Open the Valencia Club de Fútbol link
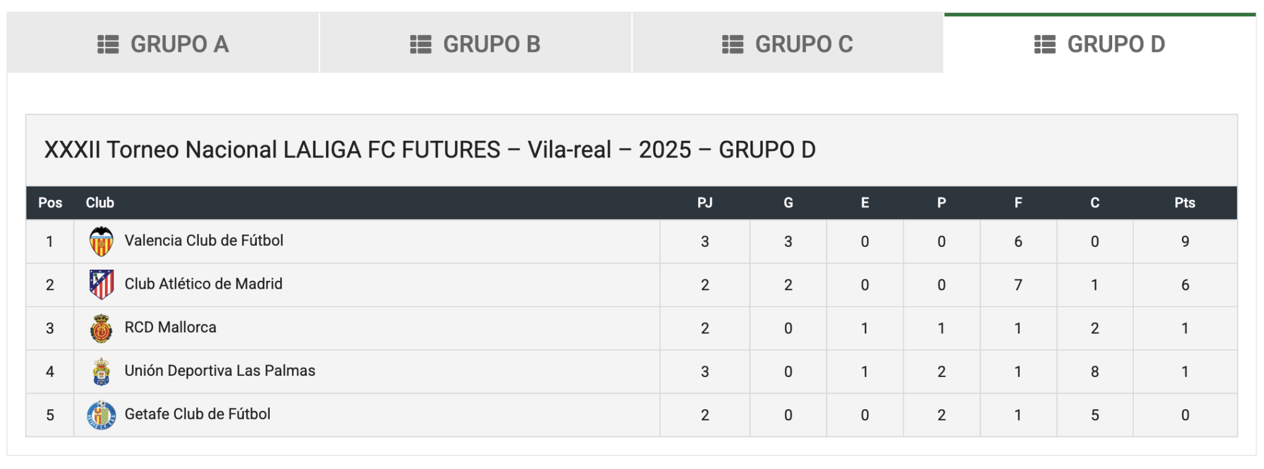This screenshot has height=469, width=1264. pos(204,241)
